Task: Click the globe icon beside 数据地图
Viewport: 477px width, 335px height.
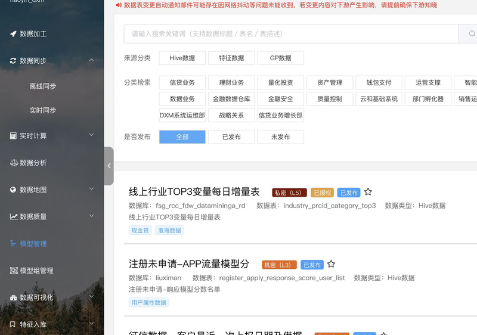Action: [x=13, y=190]
